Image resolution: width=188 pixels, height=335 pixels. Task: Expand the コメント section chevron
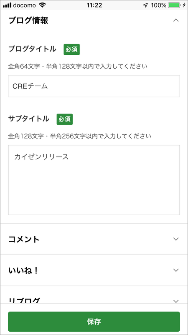(176, 239)
